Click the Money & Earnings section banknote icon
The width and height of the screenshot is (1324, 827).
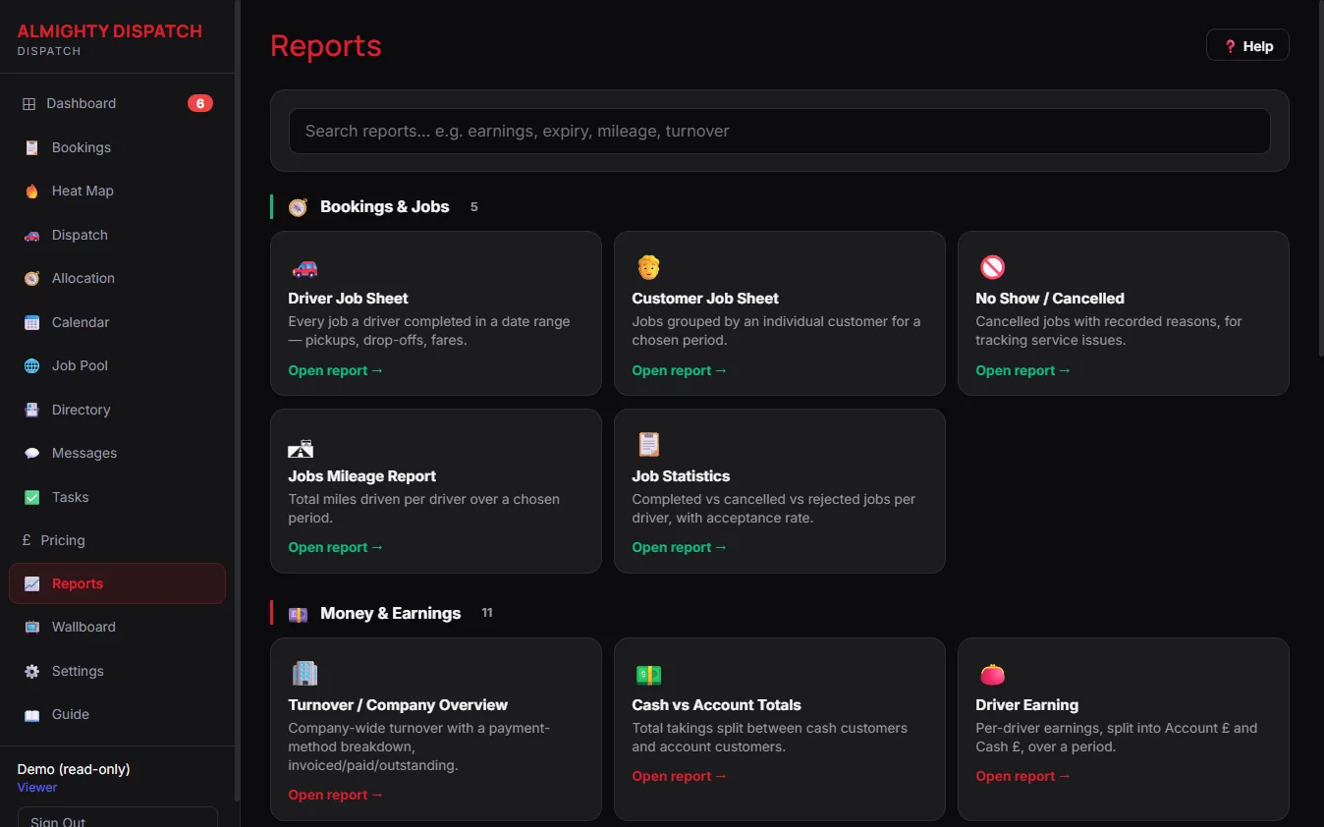click(x=298, y=614)
